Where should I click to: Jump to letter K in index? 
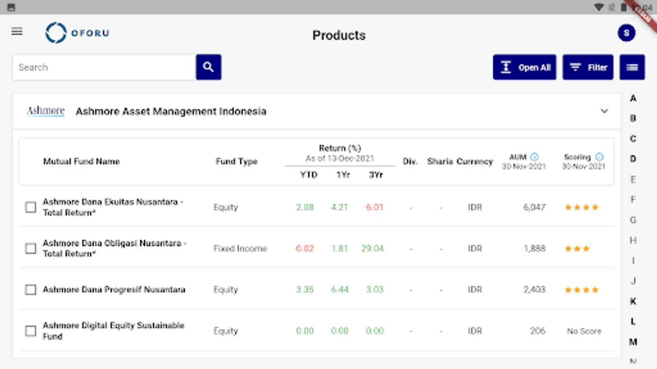[x=633, y=301]
